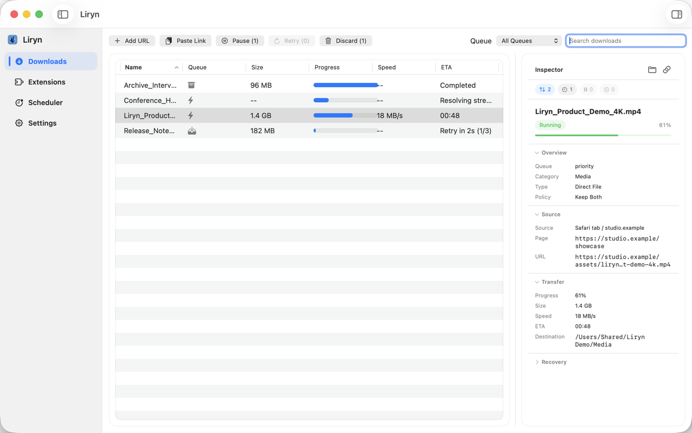Click the Liryn app logo in sidebar
The image size is (692, 433).
click(x=12, y=40)
